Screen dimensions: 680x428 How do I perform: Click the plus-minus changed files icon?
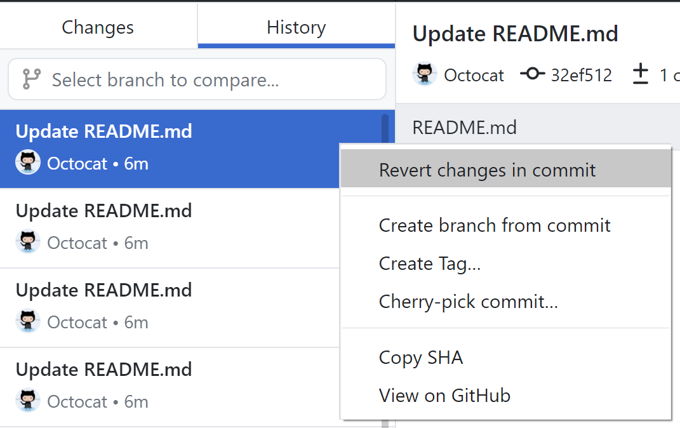[640, 74]
